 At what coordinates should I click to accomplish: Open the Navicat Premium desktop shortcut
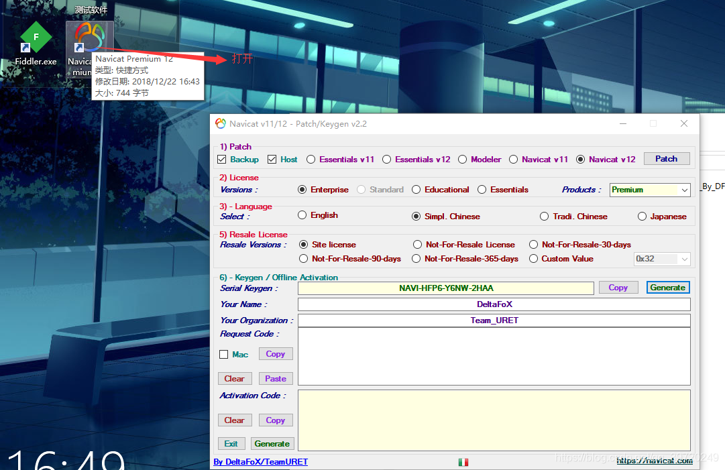click(x=89, y=49)
